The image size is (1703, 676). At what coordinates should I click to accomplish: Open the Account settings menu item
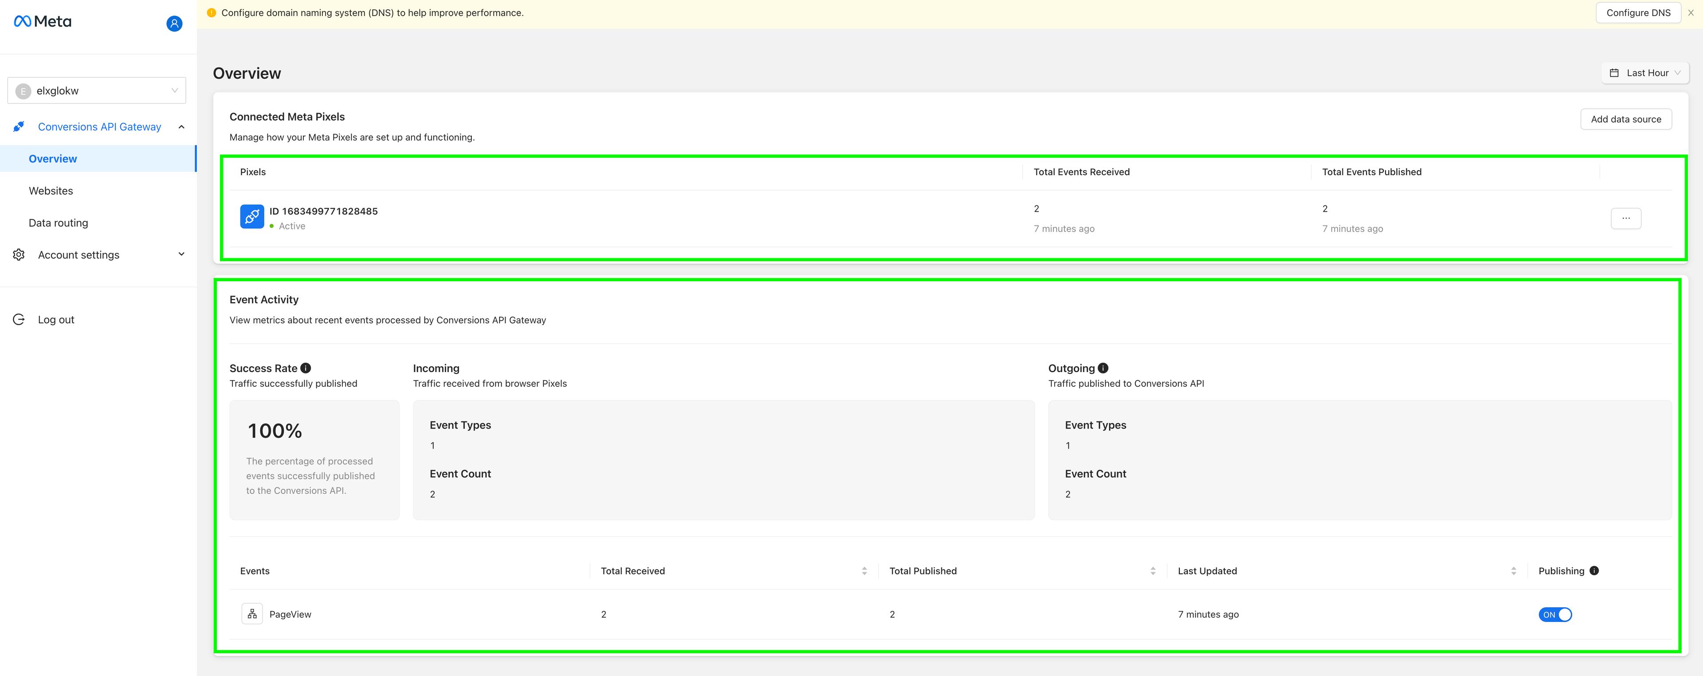tap(78, 255)
